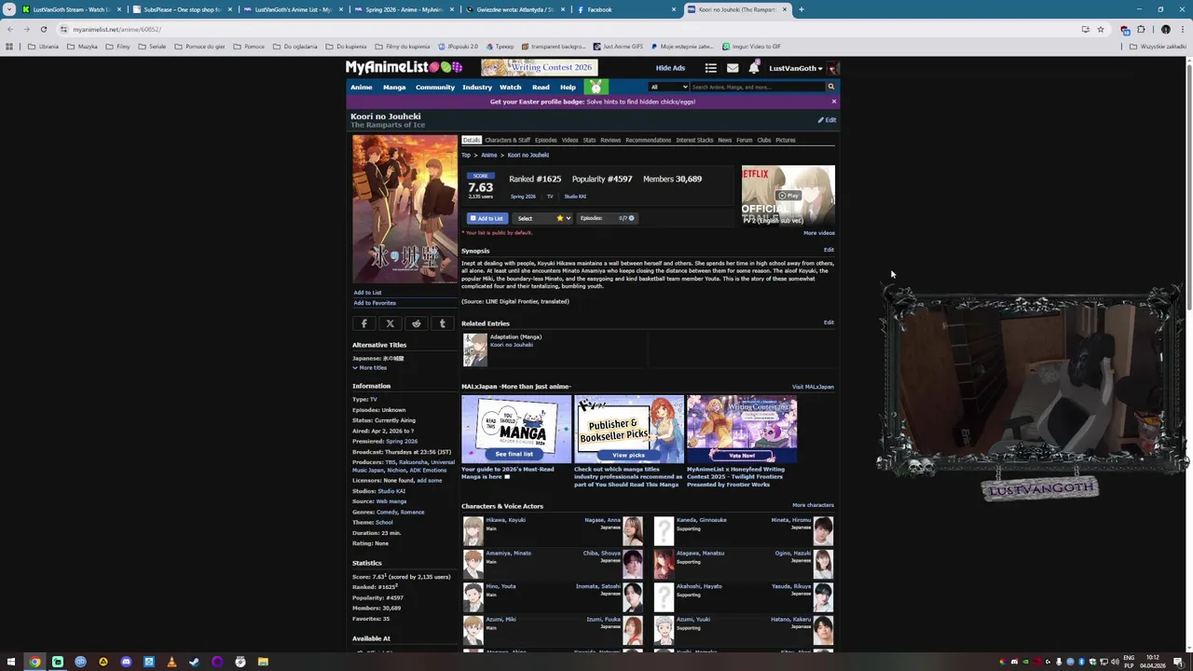The image size is (1193, 671).
Task: Open JPopsuki 2.0 bookmark
Action: click(x=458, y=47)
